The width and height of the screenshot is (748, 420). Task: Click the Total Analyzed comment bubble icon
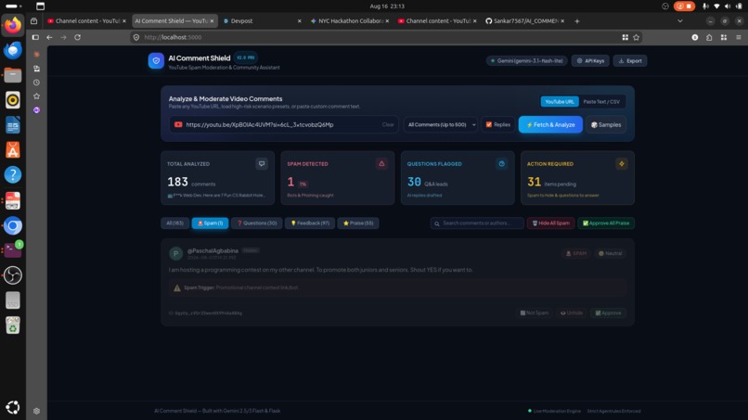[262, 164]
